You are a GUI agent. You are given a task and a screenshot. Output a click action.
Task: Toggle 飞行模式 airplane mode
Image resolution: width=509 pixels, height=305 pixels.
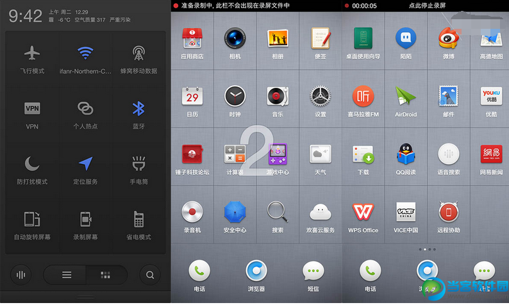32,60
